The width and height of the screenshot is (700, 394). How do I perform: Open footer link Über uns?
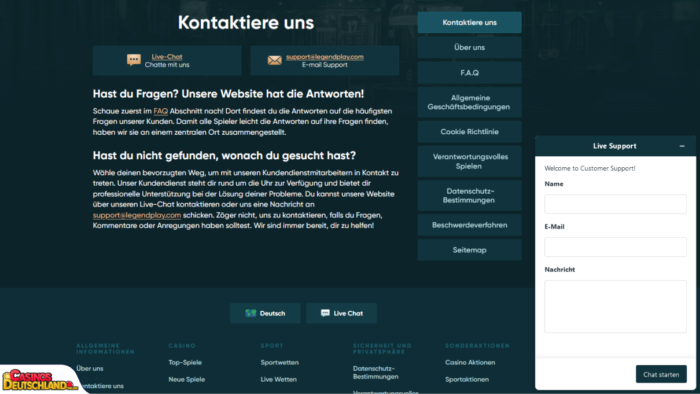90,369
